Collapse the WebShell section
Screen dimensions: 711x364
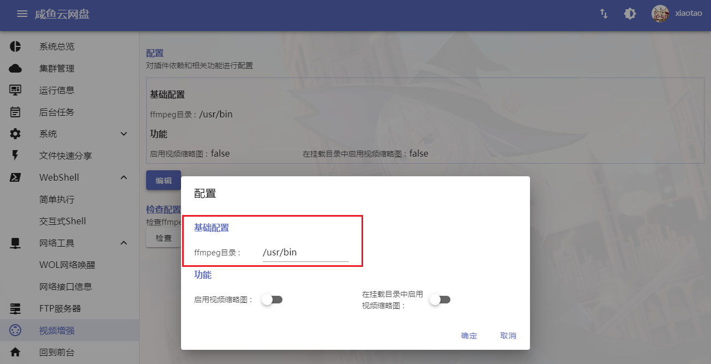click(124, 177)
